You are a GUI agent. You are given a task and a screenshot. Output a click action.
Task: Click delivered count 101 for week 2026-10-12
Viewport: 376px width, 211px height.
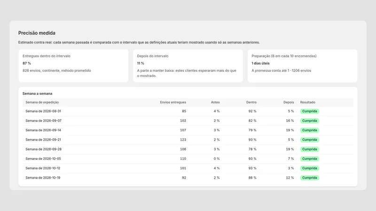click(x=183, y=168)
